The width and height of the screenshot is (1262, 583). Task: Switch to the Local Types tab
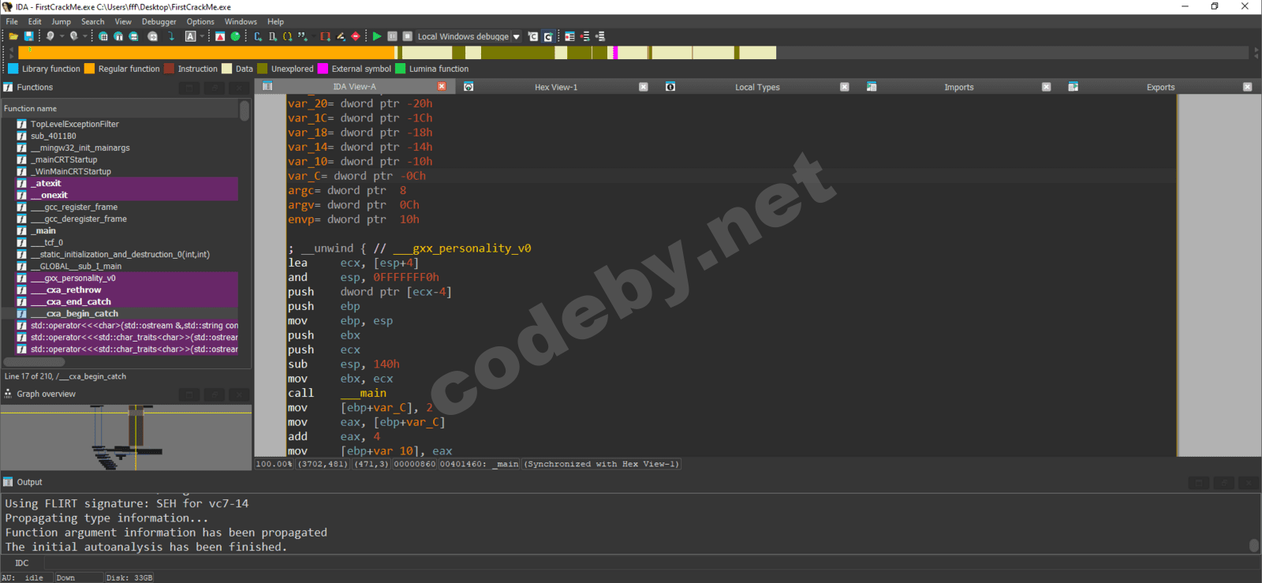pos(757,88)
